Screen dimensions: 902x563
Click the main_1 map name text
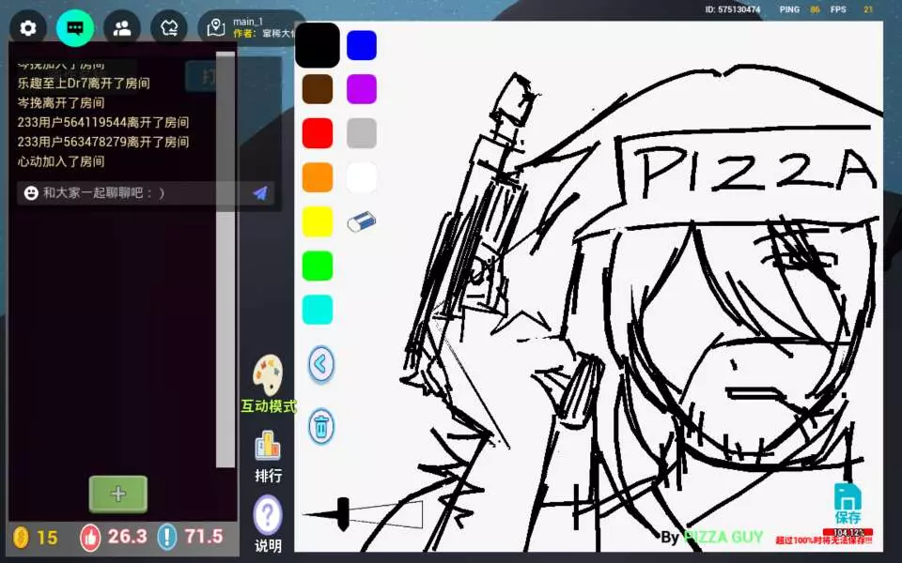248,22
